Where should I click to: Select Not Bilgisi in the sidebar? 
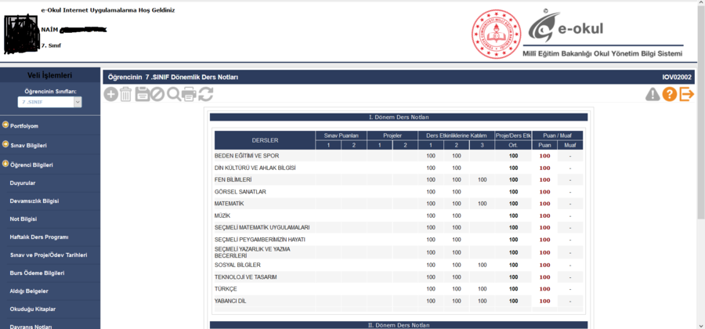[x=23, y=219]
